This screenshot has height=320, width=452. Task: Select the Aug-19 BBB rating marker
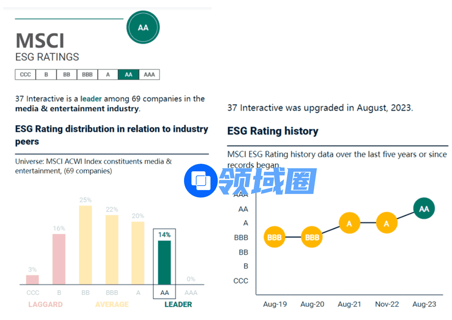[275, 237]
